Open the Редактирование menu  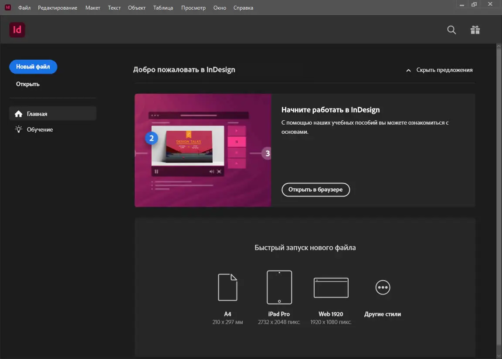pyautogui.click(x=58, y=8)
